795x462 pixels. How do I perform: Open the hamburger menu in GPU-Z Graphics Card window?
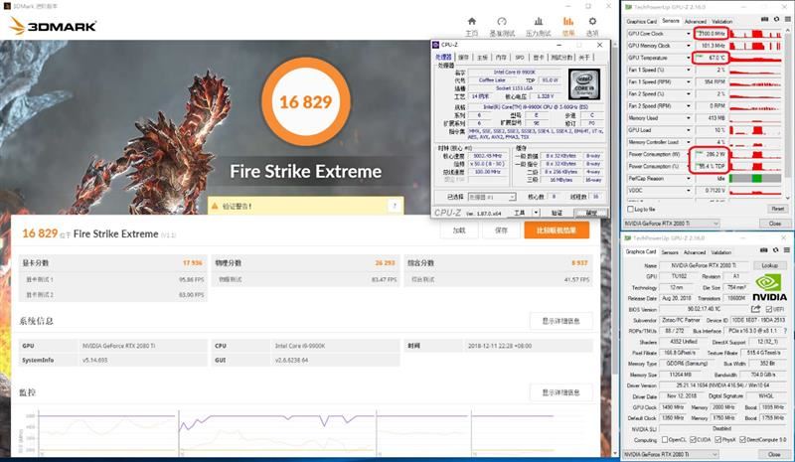(786, 250)
